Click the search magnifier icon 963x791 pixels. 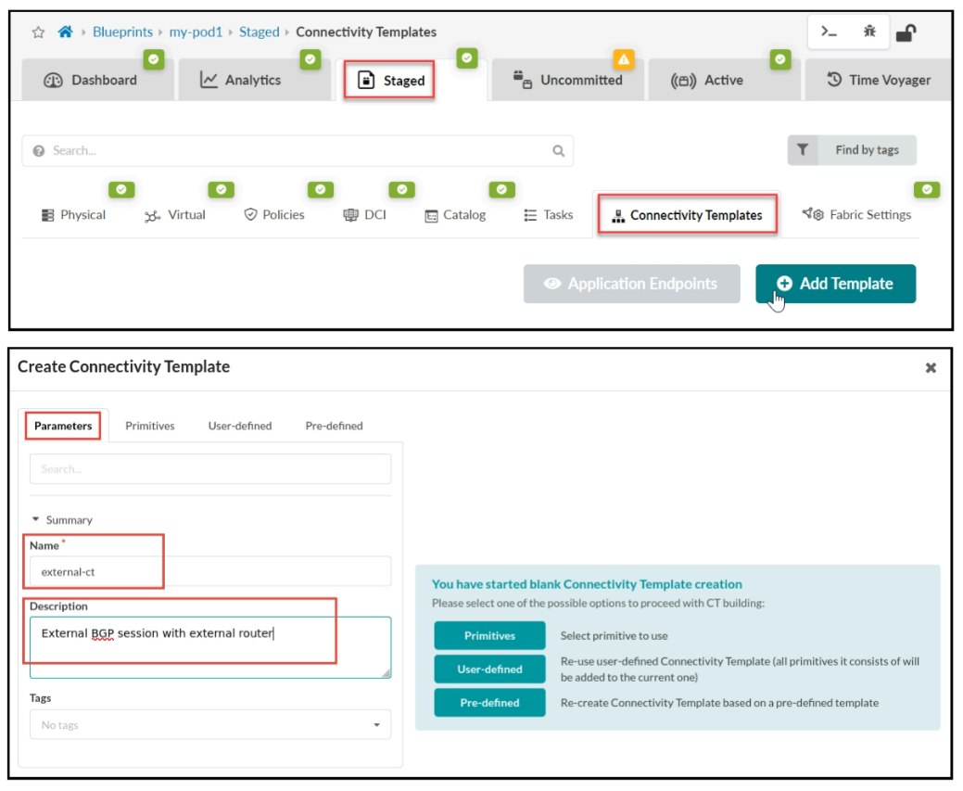click(558, 151)
